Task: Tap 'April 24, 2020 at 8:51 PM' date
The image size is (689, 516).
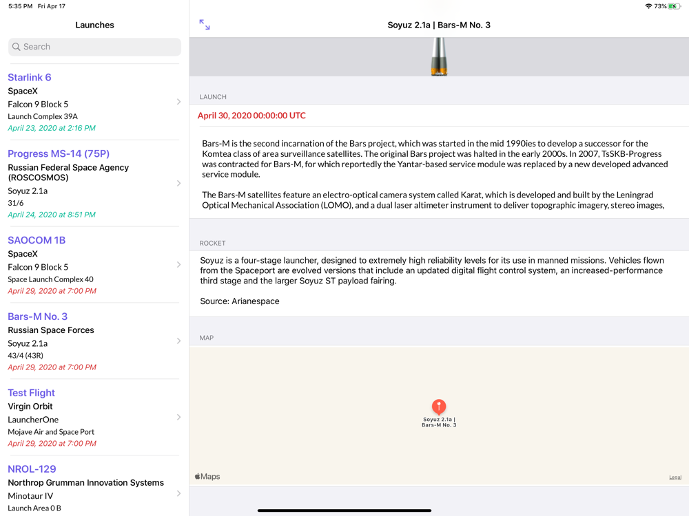Action: tap(52, 215)
